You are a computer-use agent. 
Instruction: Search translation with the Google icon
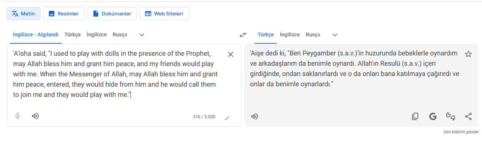(433, 117)
